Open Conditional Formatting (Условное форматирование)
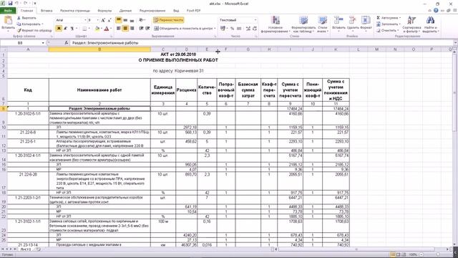 (x=275, y=24)
